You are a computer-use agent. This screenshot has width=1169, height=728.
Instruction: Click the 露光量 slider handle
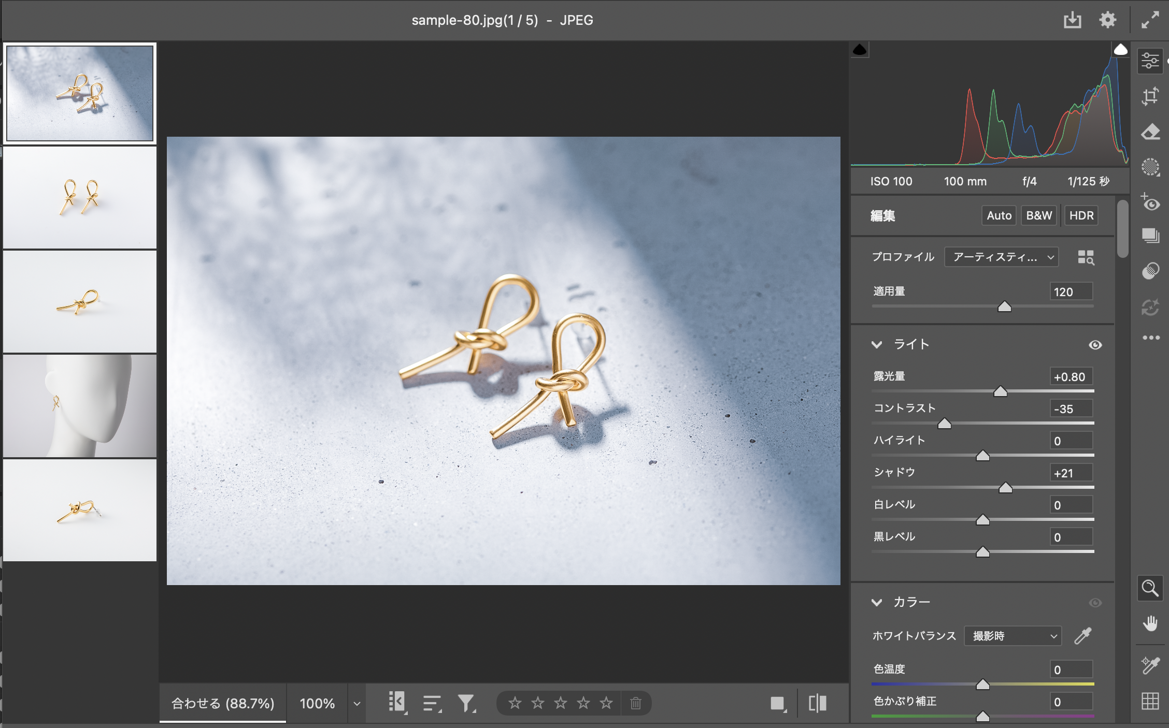tap(1000, 392)
